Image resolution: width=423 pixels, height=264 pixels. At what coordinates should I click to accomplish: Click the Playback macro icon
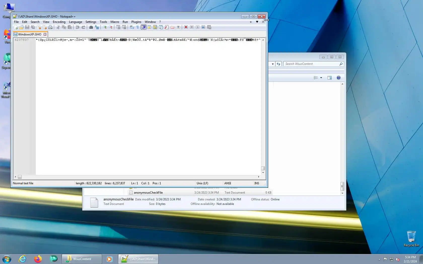[197, 27]
